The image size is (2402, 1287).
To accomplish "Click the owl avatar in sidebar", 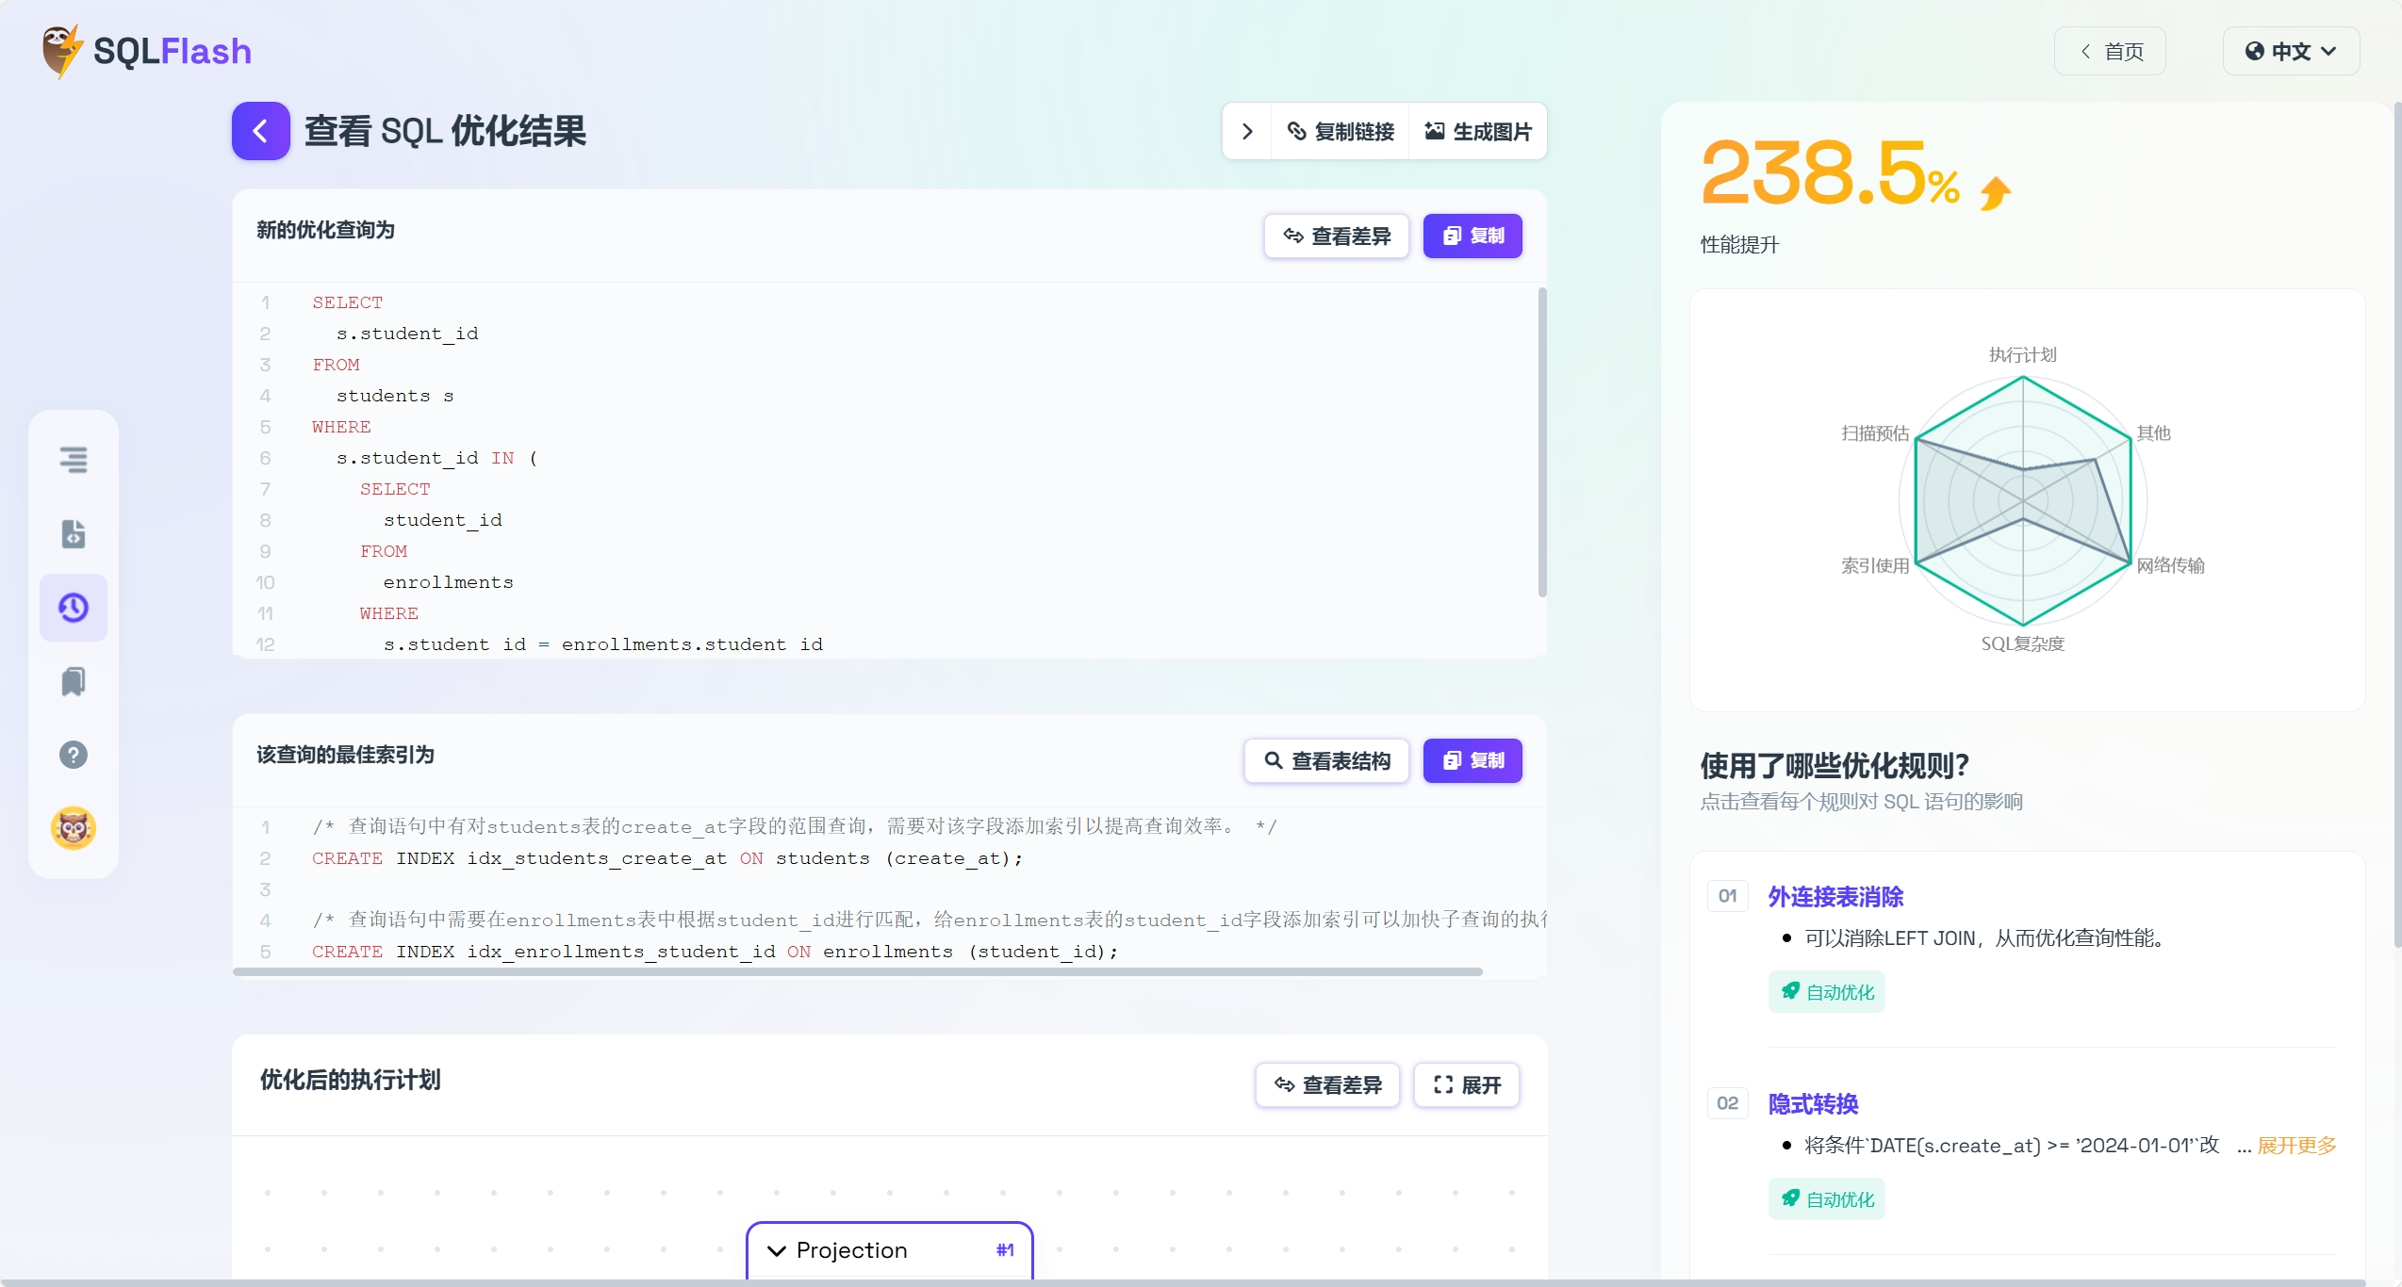I will point(74,828).
